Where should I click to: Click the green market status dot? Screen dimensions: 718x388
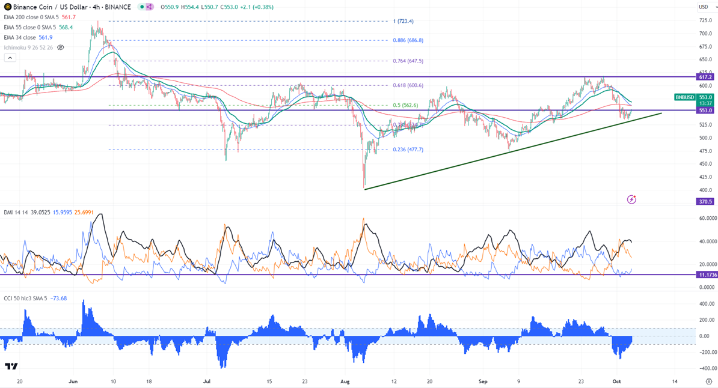pyautogui.click(x=142, y=7)
